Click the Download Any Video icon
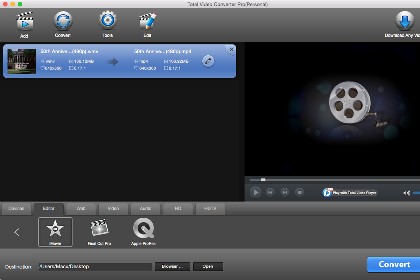Image resolution: width=420 pixels, height=280 pixels. pos(405,21)
